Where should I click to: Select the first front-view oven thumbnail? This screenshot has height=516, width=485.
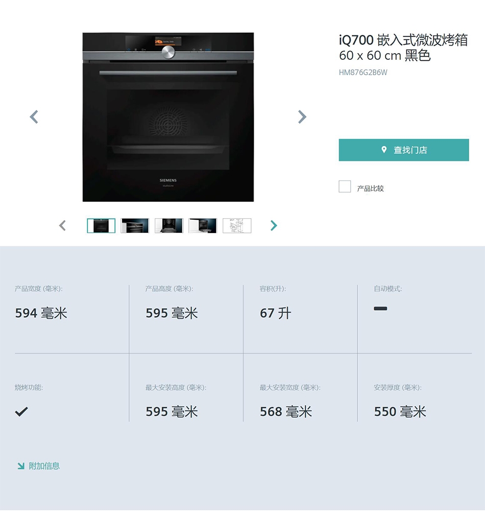click(101, 225)
